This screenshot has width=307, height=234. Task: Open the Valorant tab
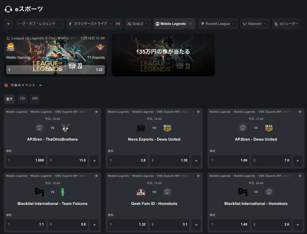[x=255, y=24]
